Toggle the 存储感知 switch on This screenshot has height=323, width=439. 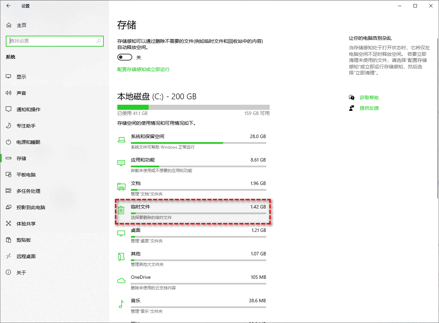tap(124, 57)
